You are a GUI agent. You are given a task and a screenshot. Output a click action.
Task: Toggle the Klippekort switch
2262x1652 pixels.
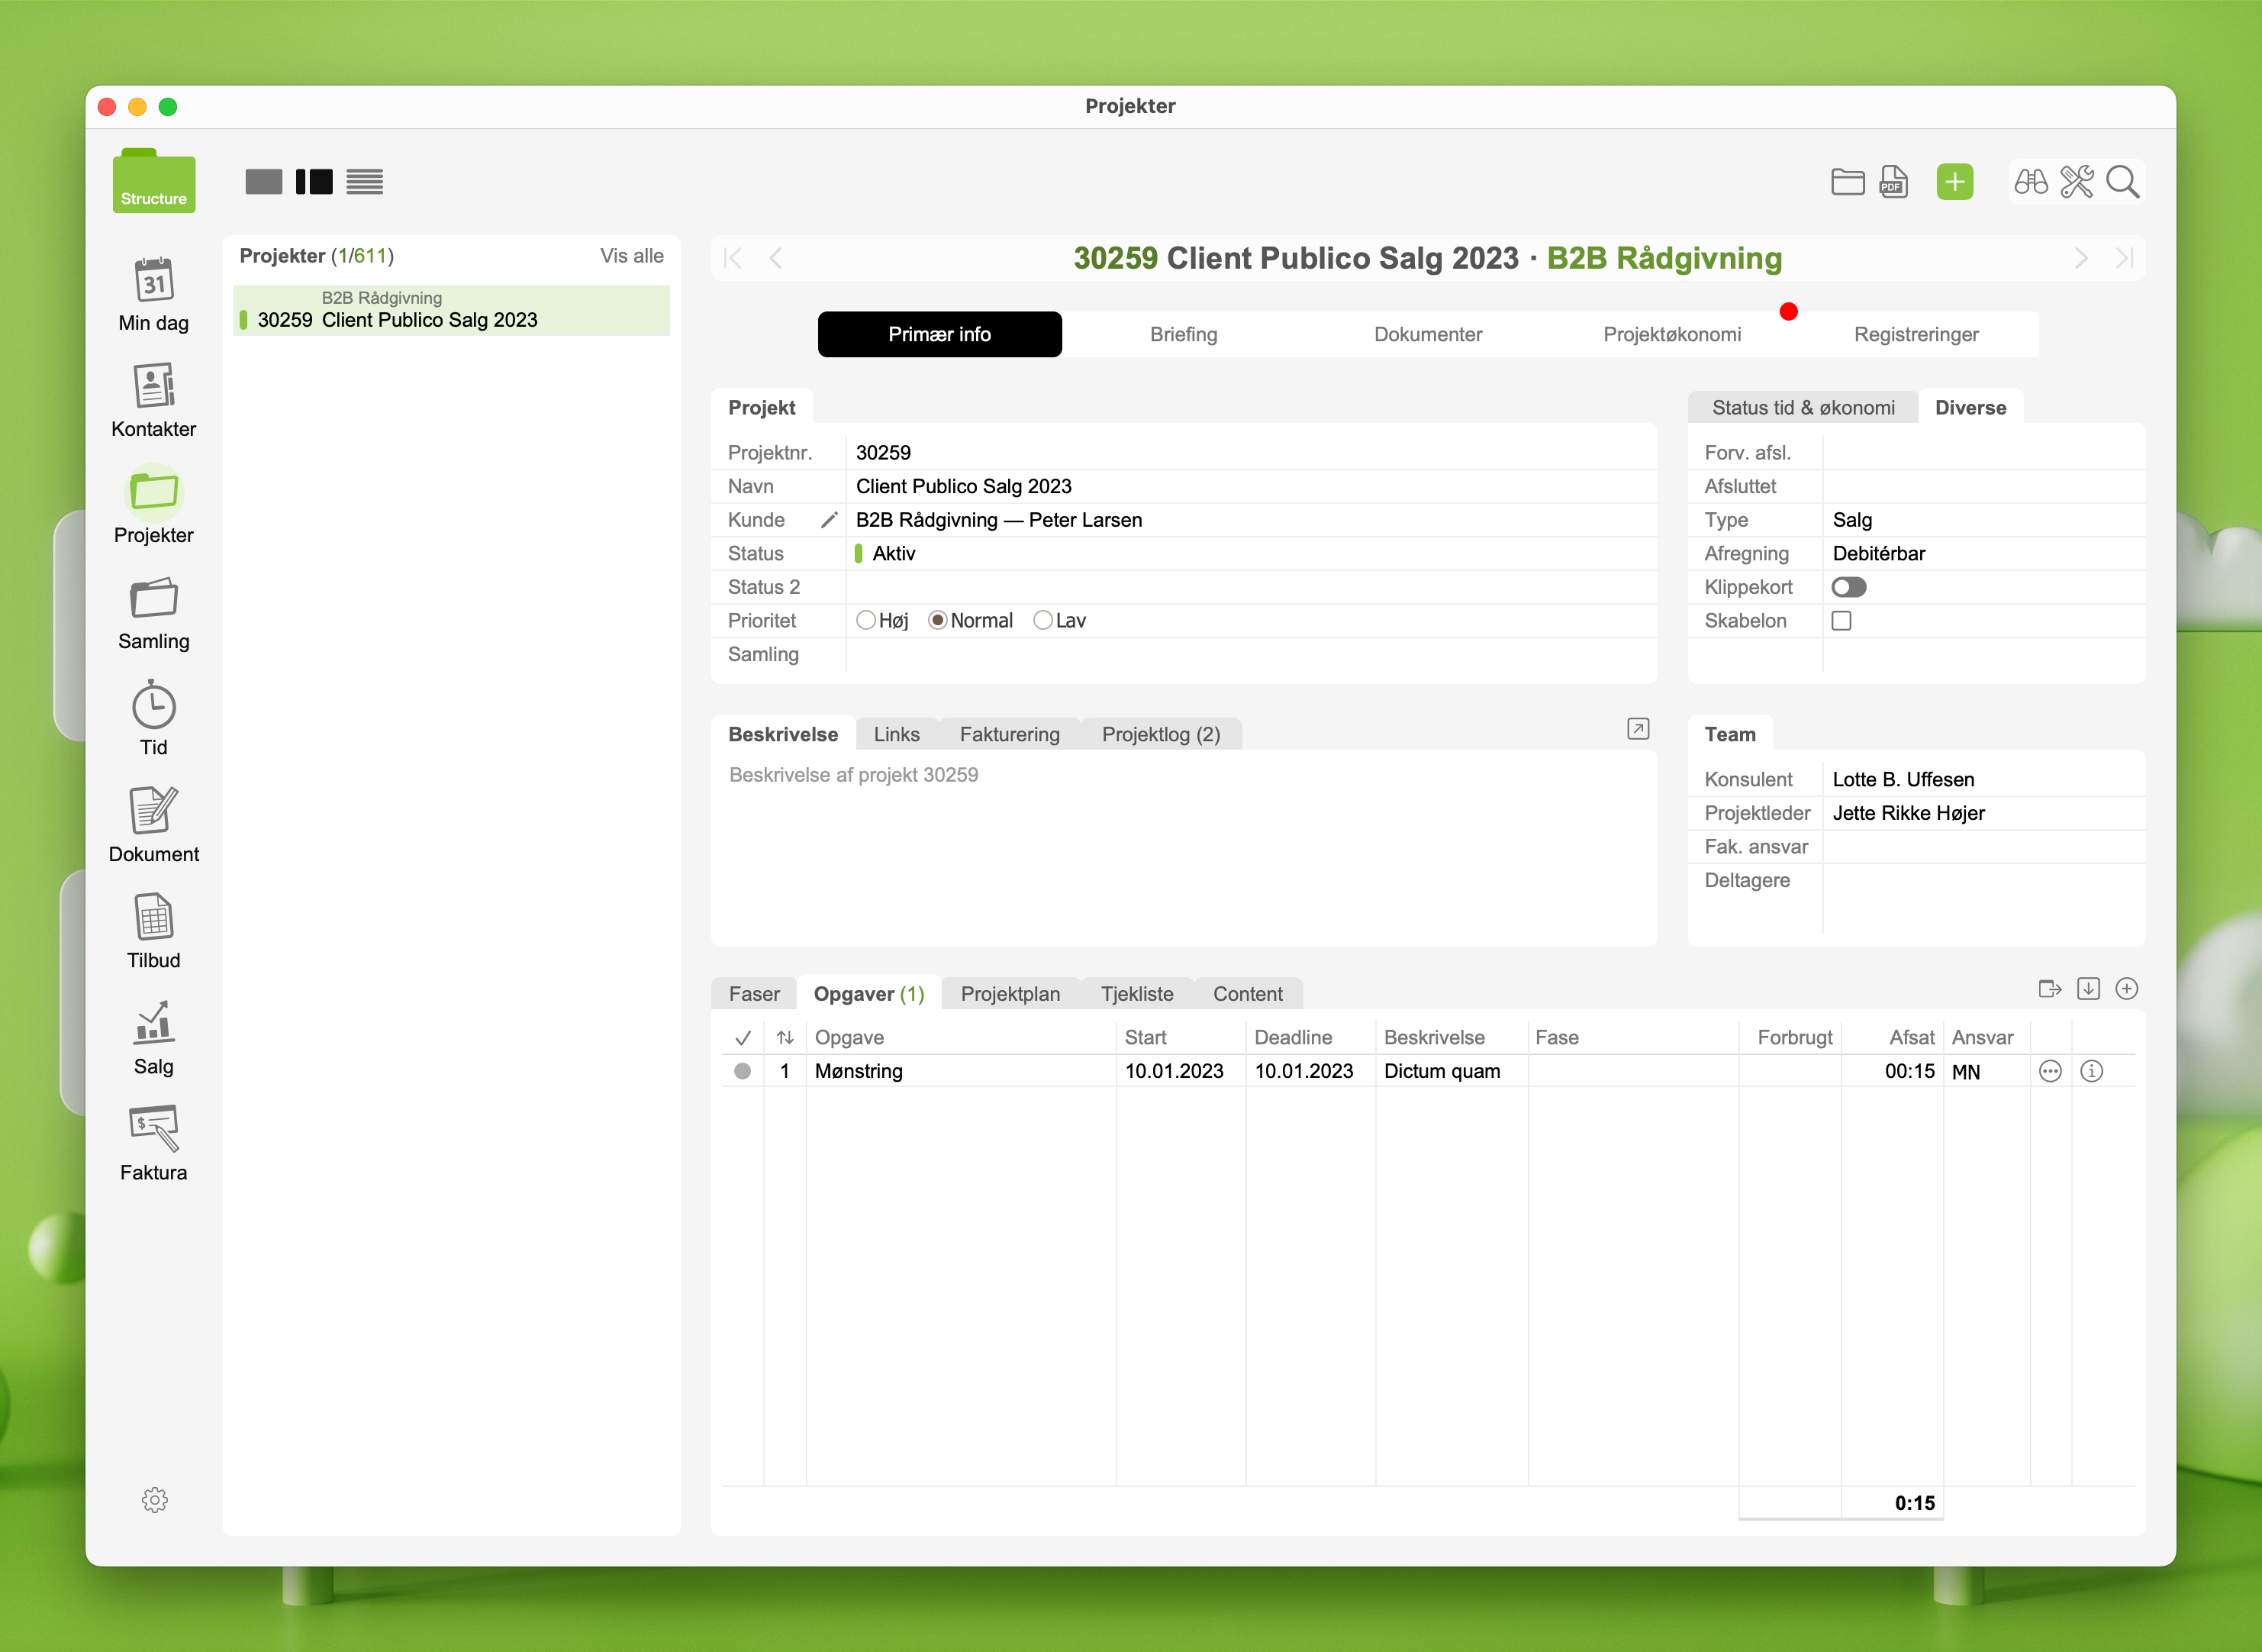pyautogui.click(x=1848, y=587)
